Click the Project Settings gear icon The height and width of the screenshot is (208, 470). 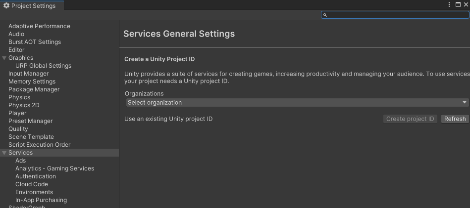pyautogui.click(x=6, y=5)
